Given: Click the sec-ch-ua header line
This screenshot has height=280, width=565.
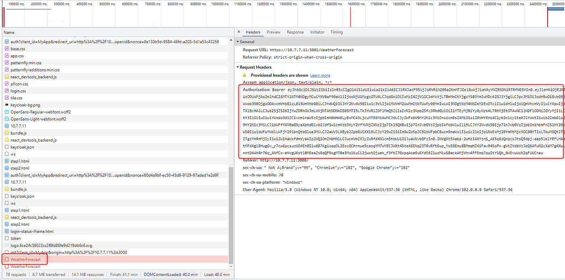Looking at the screenshot, I should (326, 168).
